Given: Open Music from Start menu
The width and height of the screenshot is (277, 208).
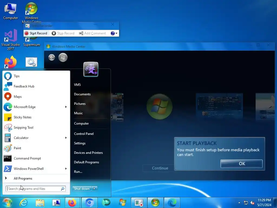Looking at the screenshot, I should [x=78, y=113].
